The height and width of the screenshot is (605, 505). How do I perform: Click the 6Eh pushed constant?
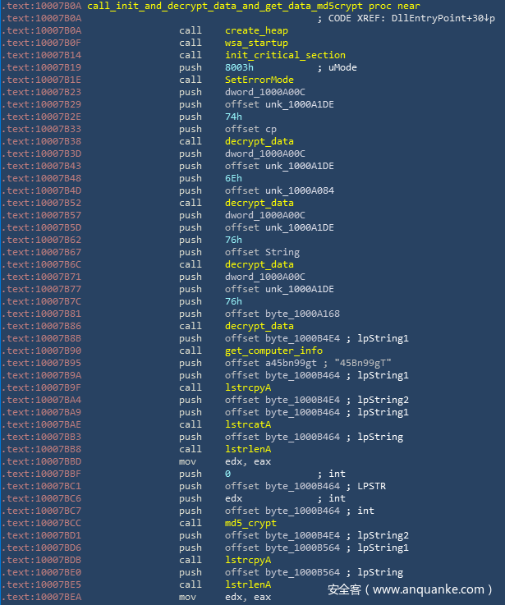click(x=233, y=178)
